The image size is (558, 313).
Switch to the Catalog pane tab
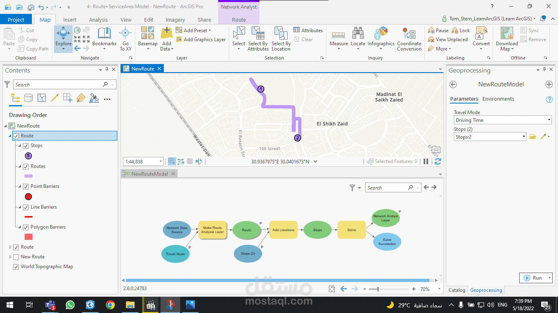457,290
